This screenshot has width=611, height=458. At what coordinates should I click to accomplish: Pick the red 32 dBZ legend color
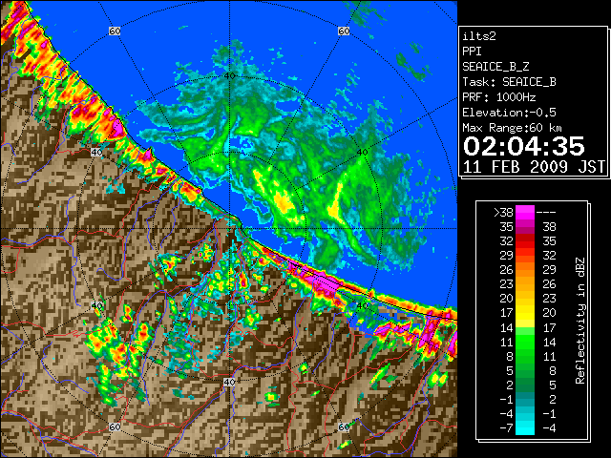click(x=525, y=241)
